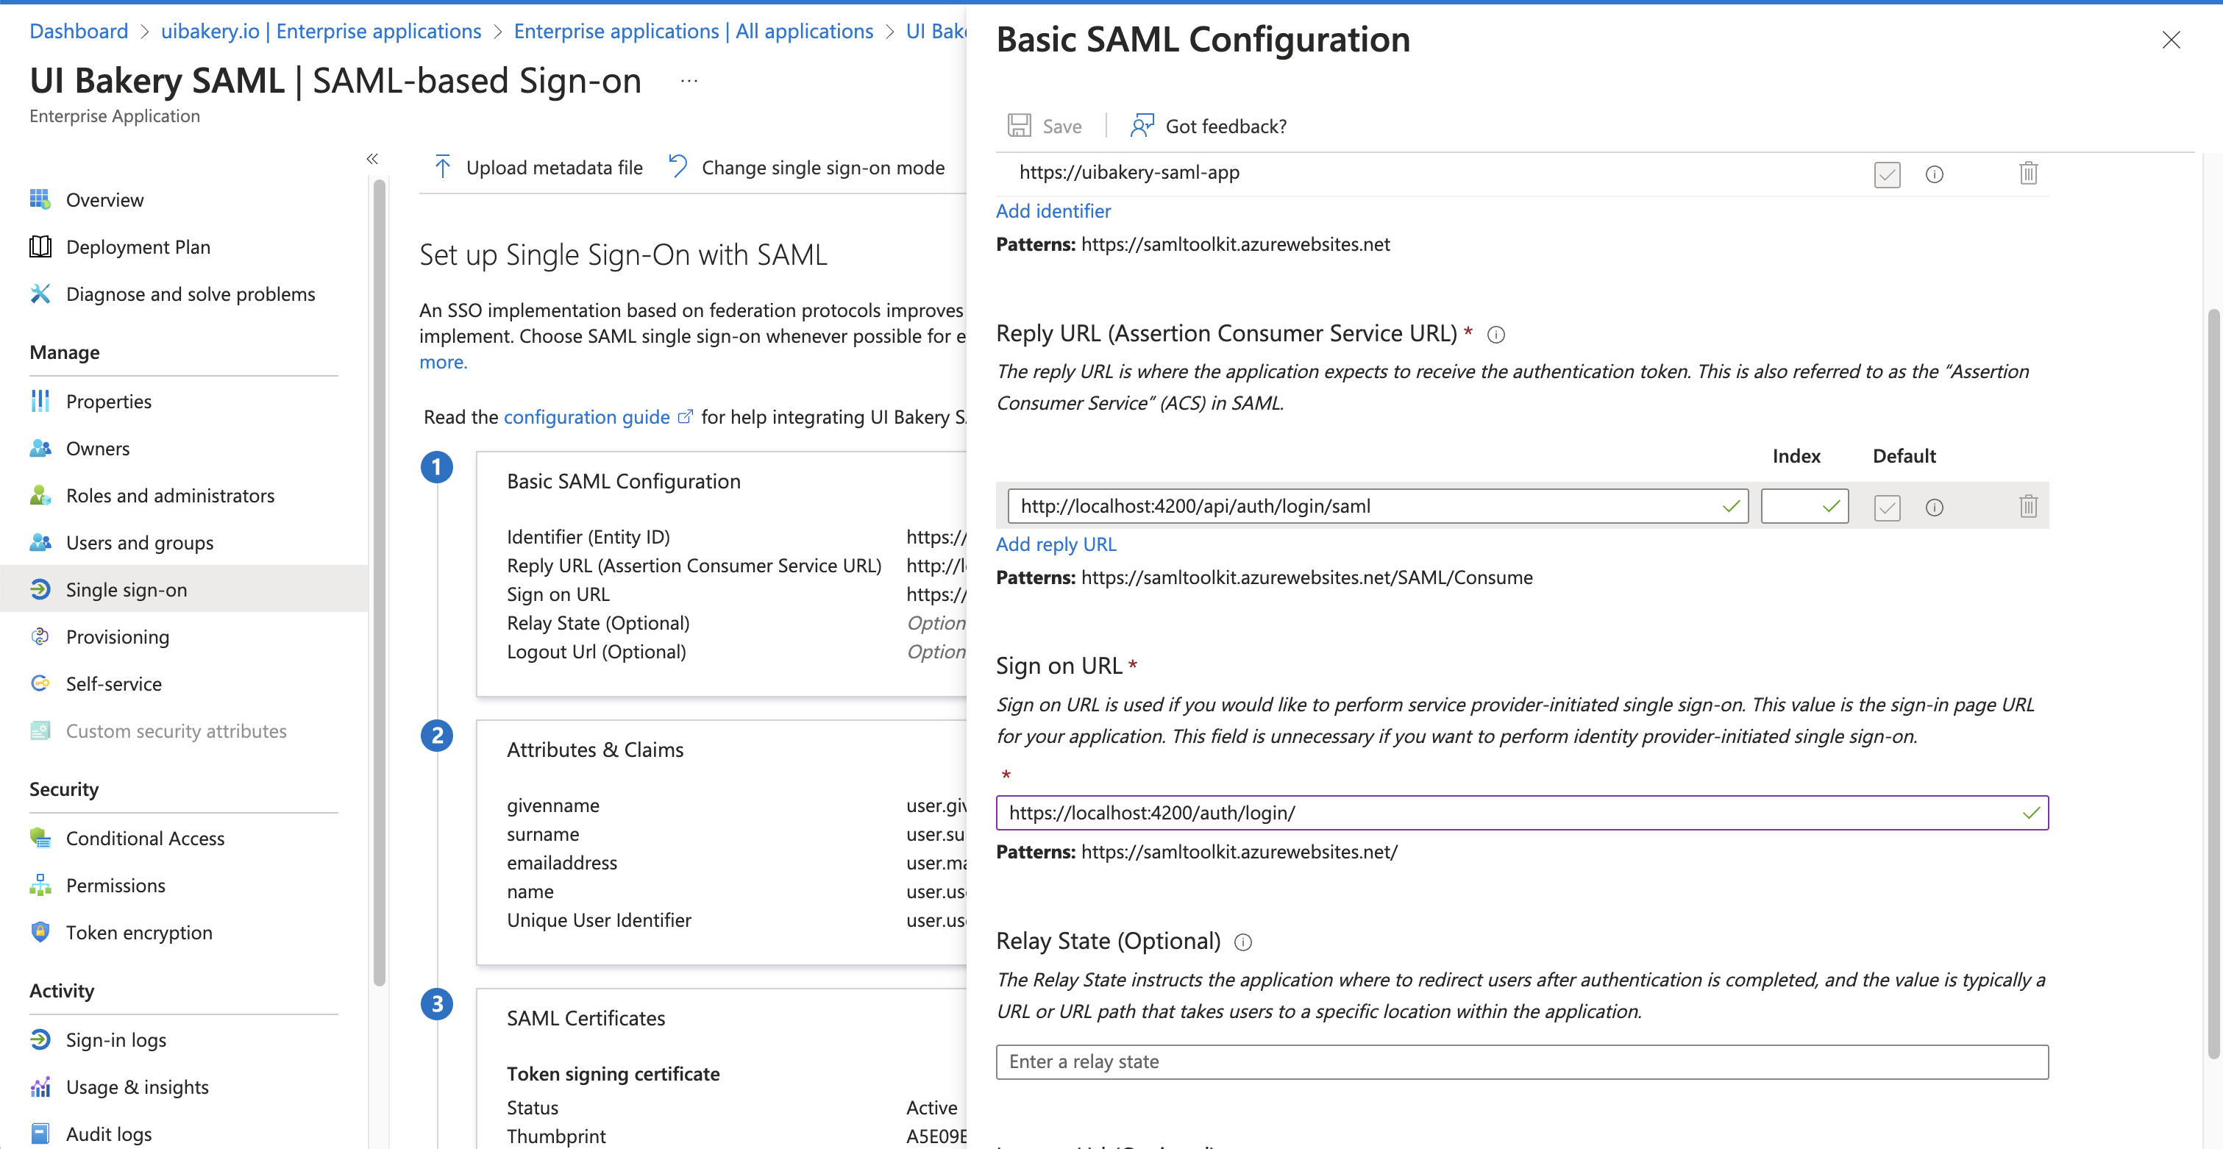This screenshot has width=2223, height=1149.
Task: Click the Got feedback person icon
Action: click(1142, 125)
